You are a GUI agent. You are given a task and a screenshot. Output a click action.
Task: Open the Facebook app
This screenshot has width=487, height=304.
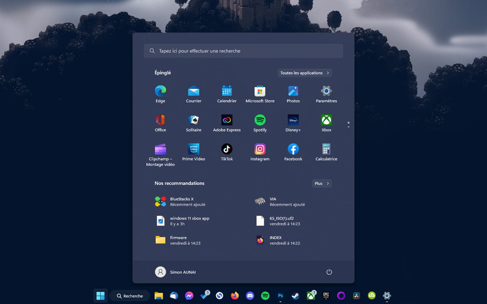pos(293,152)
